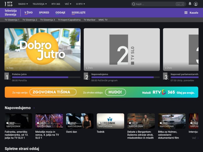Screen dimensions: 203x152
Task: Select TV Maribor channel link
Action: (x=90, y=20)
